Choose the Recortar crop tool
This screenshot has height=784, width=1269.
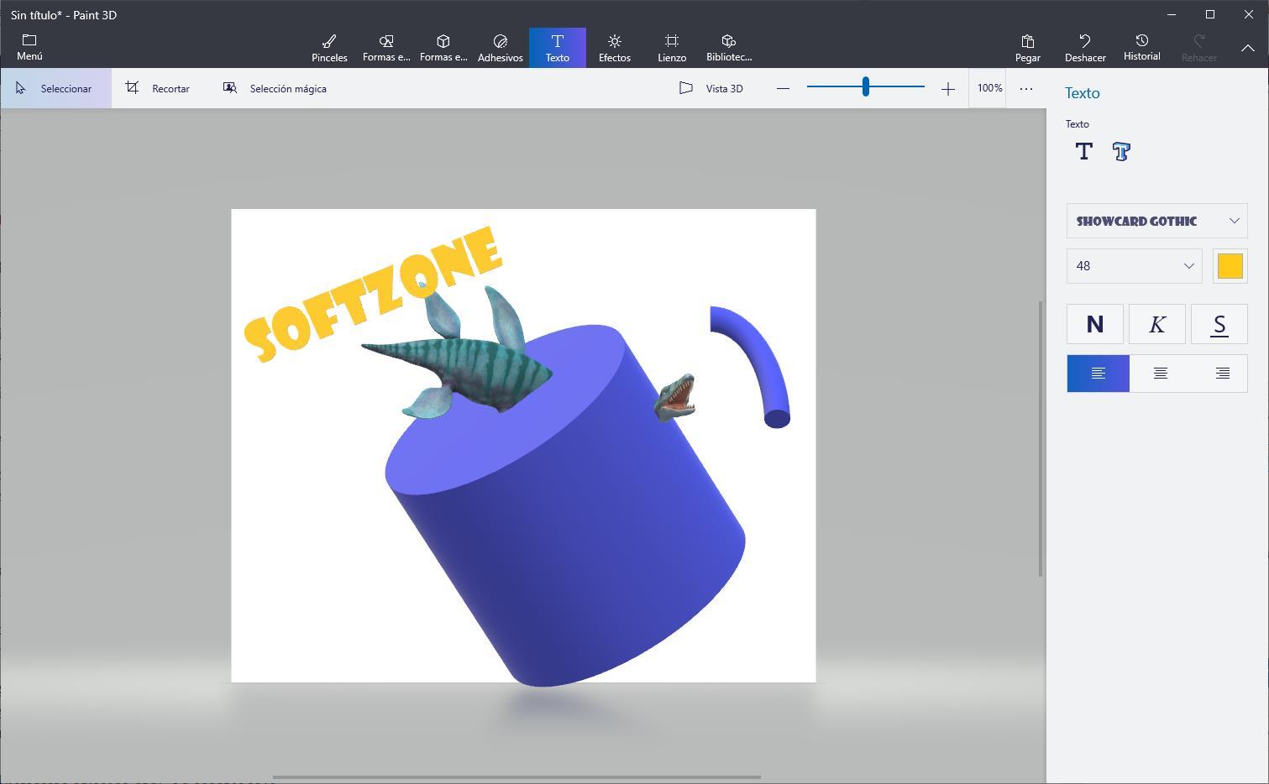158,88
